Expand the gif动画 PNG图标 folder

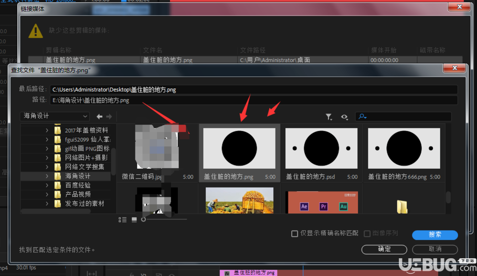(x=47, y=149)
